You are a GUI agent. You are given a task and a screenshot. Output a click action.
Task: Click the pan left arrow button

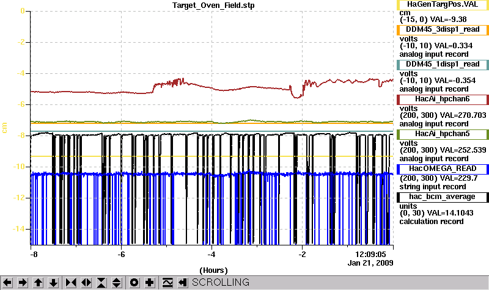[7, 283]
